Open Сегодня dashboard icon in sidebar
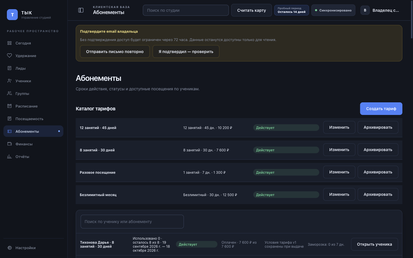This screenshot has width=413, height=258. tap(9, 43)
